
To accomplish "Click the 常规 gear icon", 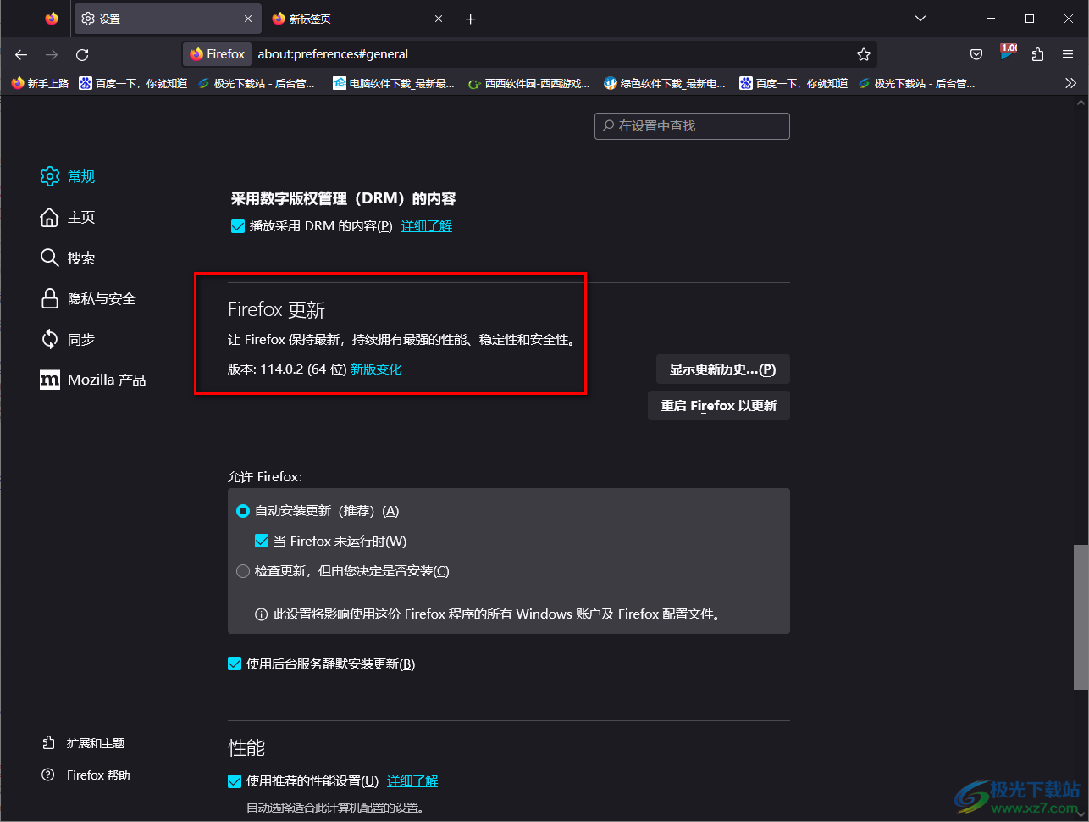I will tap(50, 176).
